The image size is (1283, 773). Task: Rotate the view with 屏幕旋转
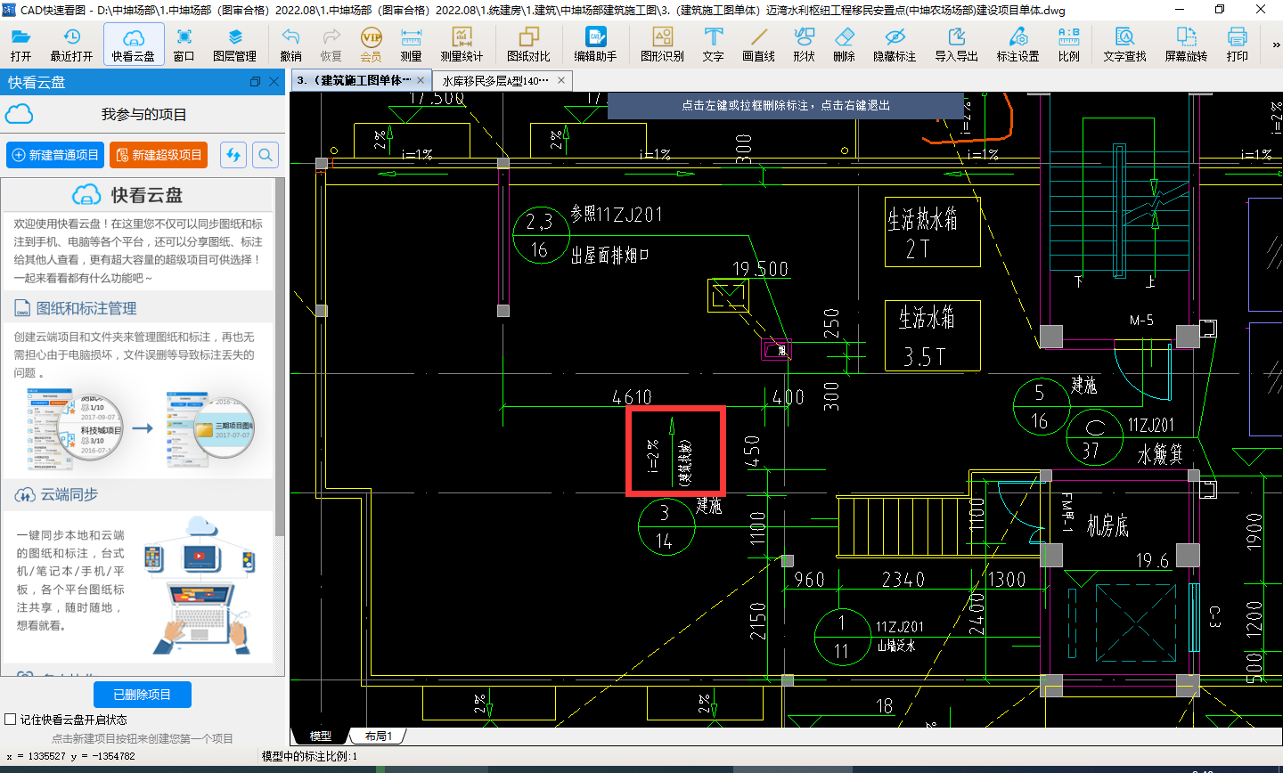click(1186, 45)
